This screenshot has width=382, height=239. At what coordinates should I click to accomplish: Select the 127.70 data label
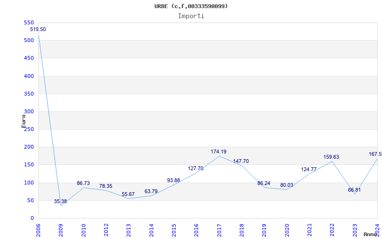195,169
